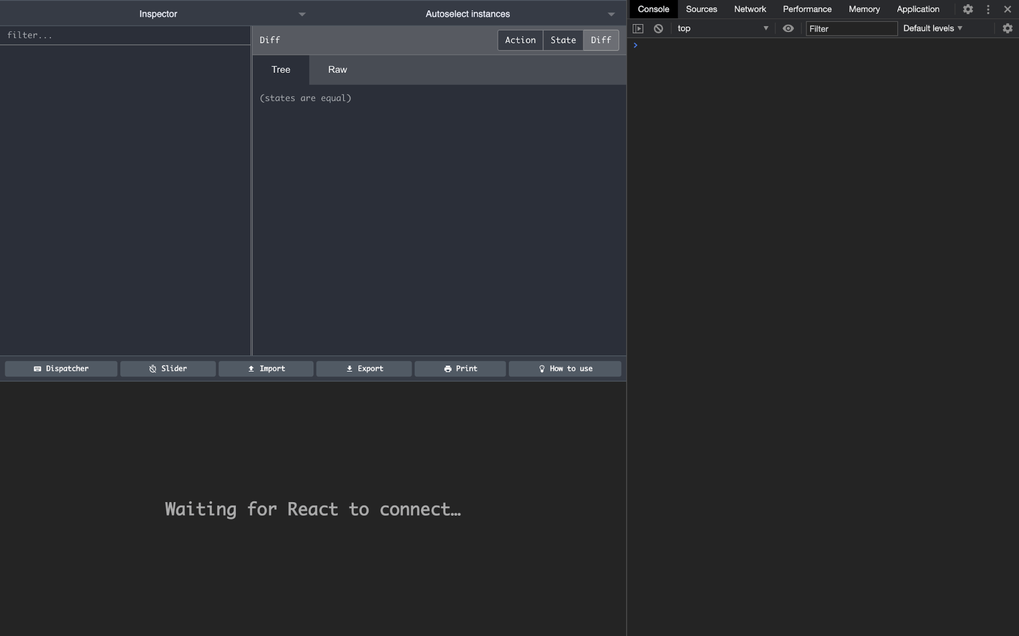Click the Print button
This screenshot has height=636, width=1019.
(x=460, y=368)
